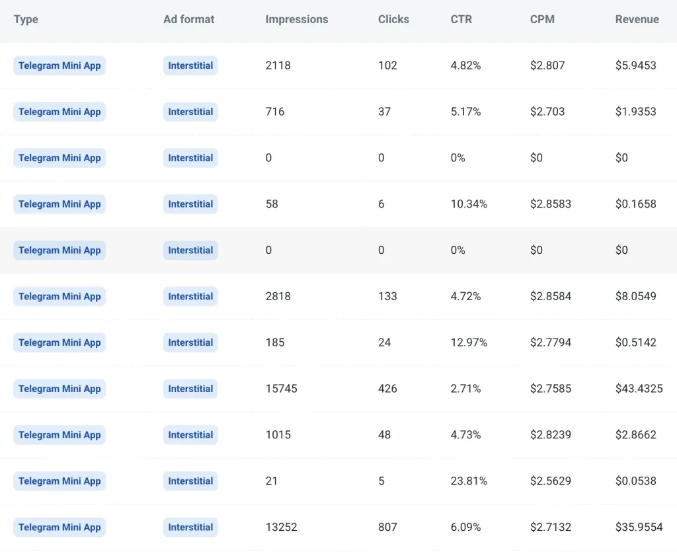
Task: Select the 807 clicks cell
Action: 387,527
